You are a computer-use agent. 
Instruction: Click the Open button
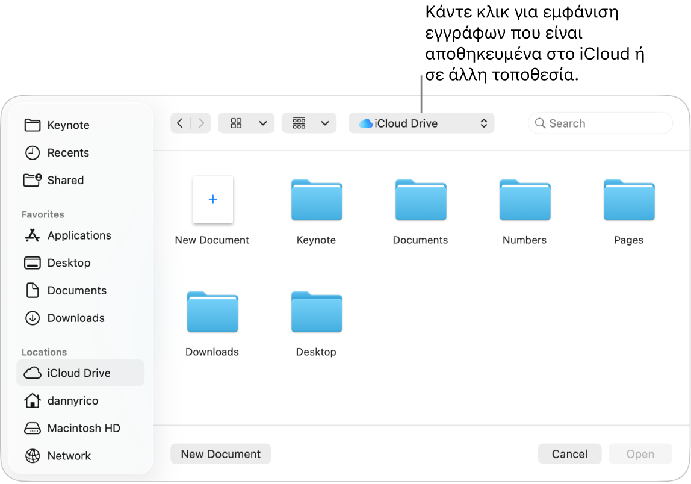pos(640,454)
